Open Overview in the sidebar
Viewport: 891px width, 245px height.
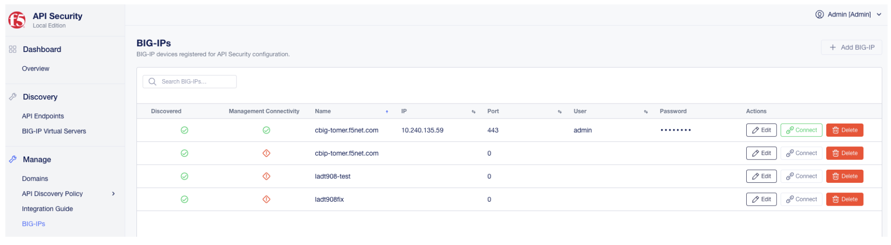(36, 69)
